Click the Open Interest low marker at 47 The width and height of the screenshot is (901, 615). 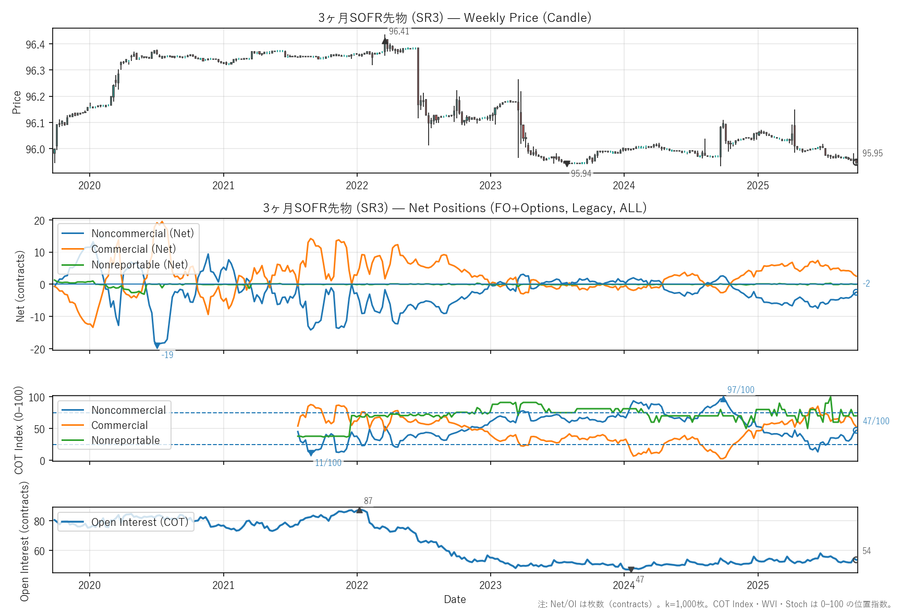631,570
